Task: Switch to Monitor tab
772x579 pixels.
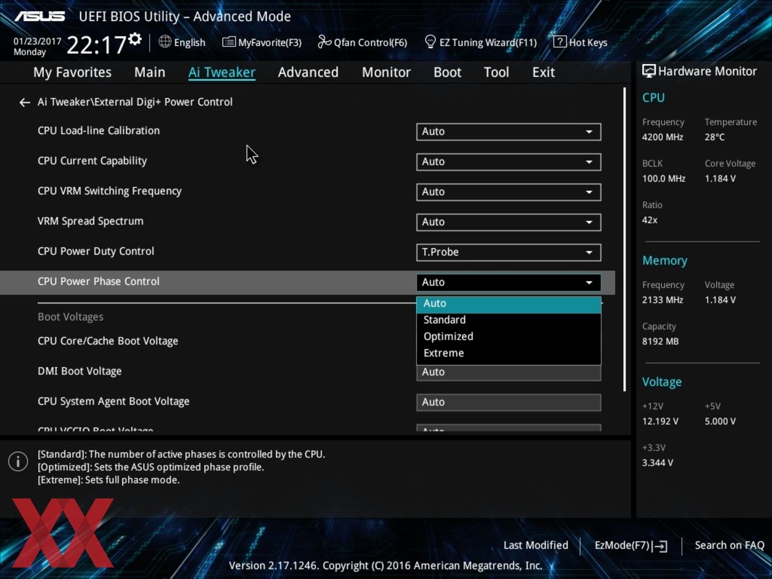Action: [386, 72]
